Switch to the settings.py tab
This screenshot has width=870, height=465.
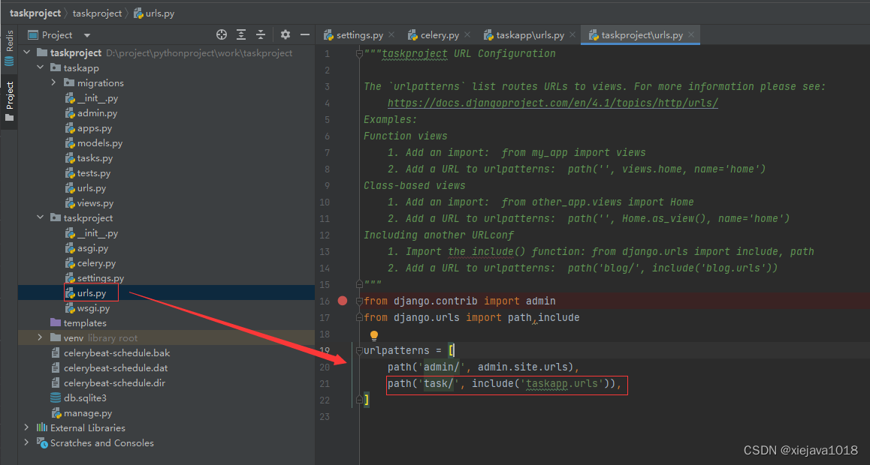click(x=359, y=35)
